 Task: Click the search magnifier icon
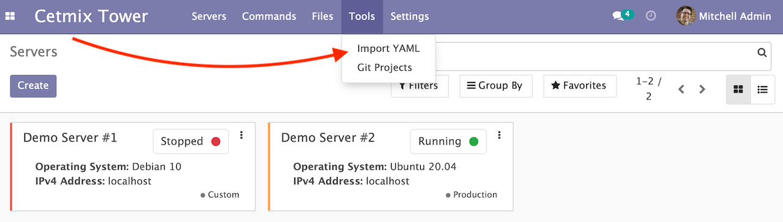tap(762, 52)
